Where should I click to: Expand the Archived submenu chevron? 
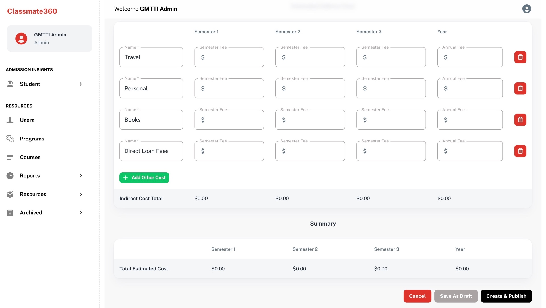point(81,213)
